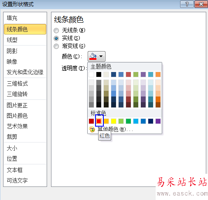Switch to the 线型 category

pyautogui.click(x=25, y=40)
